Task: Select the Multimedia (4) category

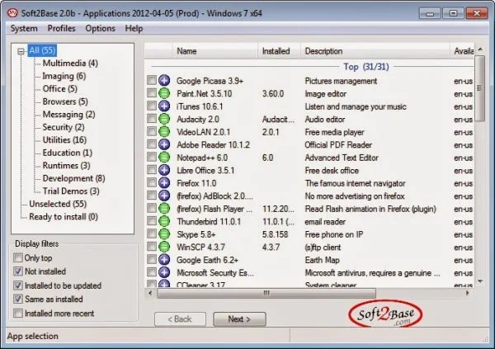Action: 70,64
